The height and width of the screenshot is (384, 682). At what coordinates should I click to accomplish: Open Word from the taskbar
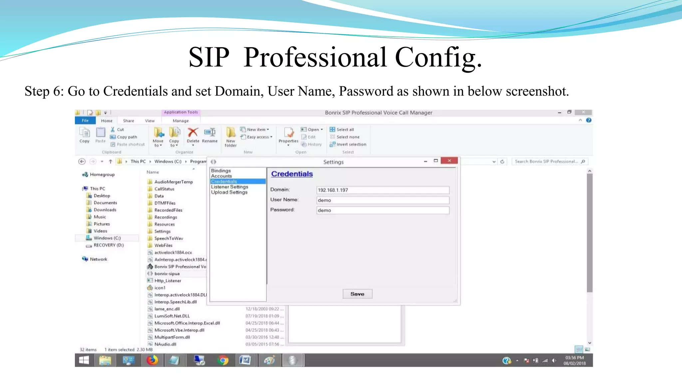coord(245,360)
